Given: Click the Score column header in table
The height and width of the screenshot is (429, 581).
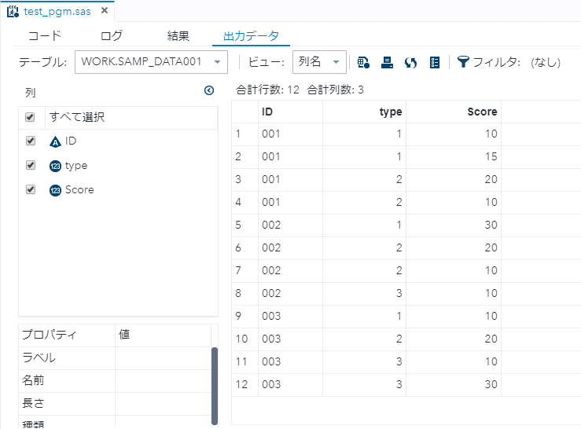Looking at the screenshot, I should [454, 112].
